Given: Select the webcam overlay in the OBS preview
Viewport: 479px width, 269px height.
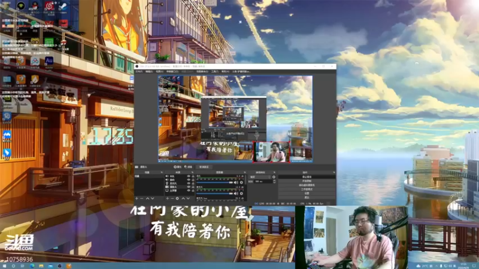Looking at the screenshot, I should tap(272, 152).
